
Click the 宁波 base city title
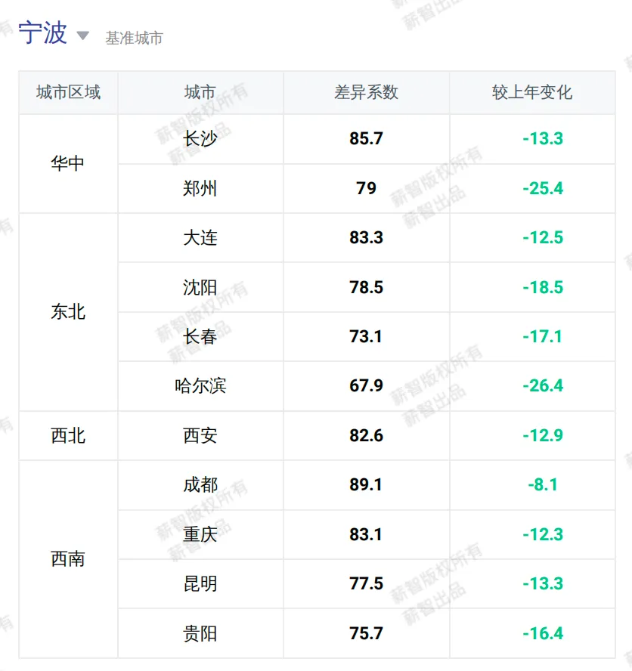click(x=43, y=32)
